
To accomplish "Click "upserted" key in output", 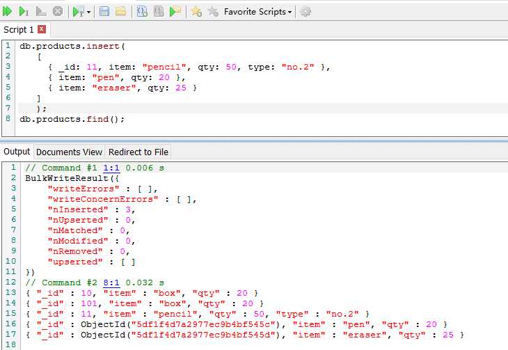I will click(75, 262).
